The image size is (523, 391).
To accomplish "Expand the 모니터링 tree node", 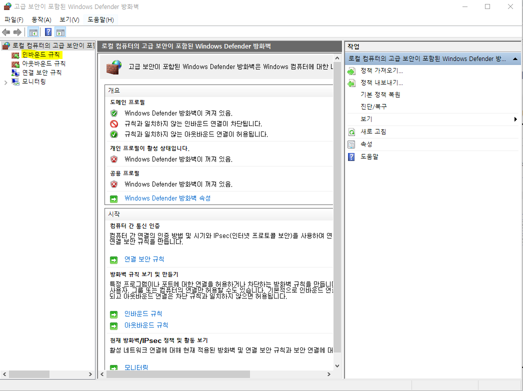I will [5, 82].
